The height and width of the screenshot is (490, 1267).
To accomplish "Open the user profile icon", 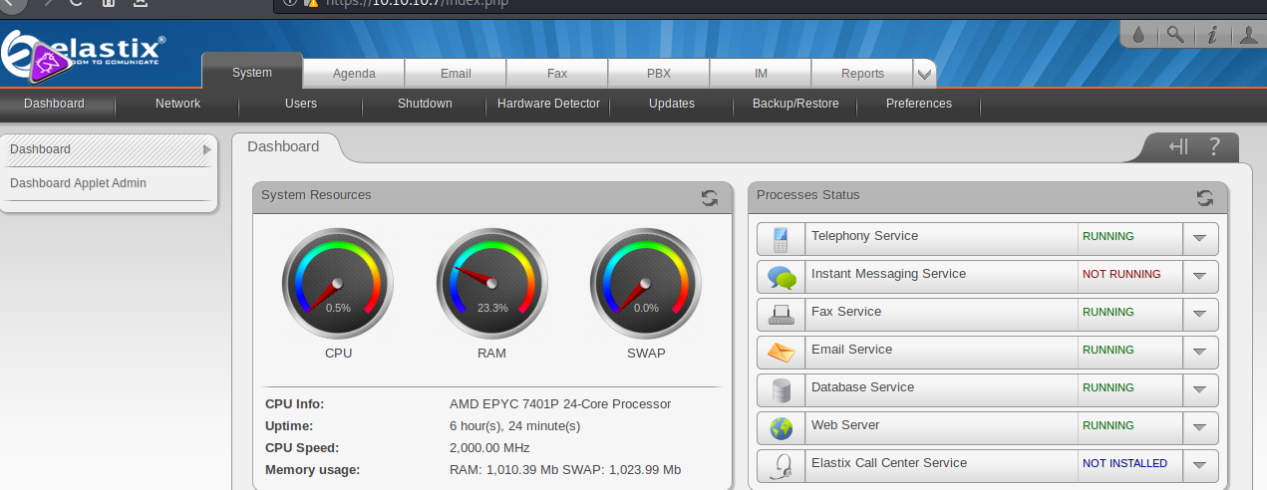I will click(1248, 35).
